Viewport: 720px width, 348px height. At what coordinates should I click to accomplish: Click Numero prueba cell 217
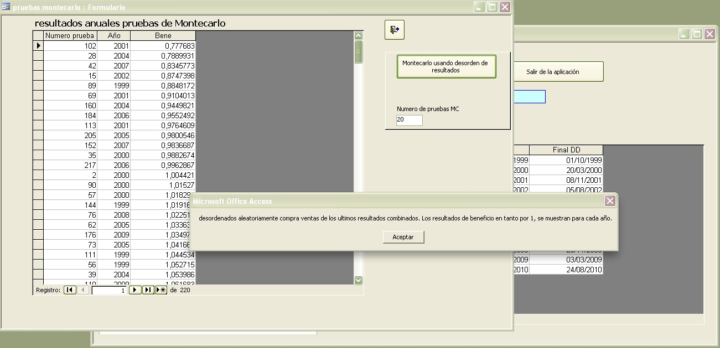coord(70,166)
